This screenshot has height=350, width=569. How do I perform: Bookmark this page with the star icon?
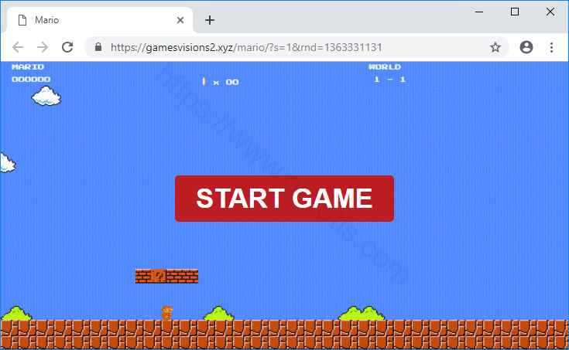coord(495,47)
